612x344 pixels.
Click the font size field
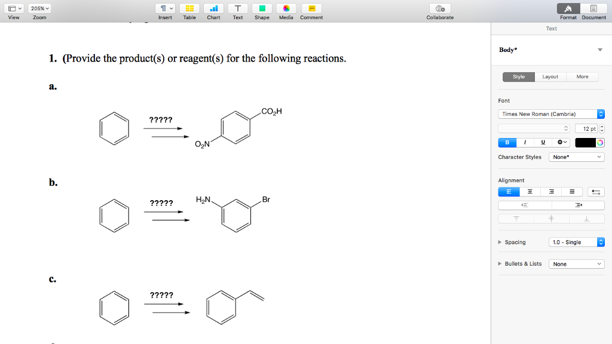pyautogui.click(x=586, y=128)
